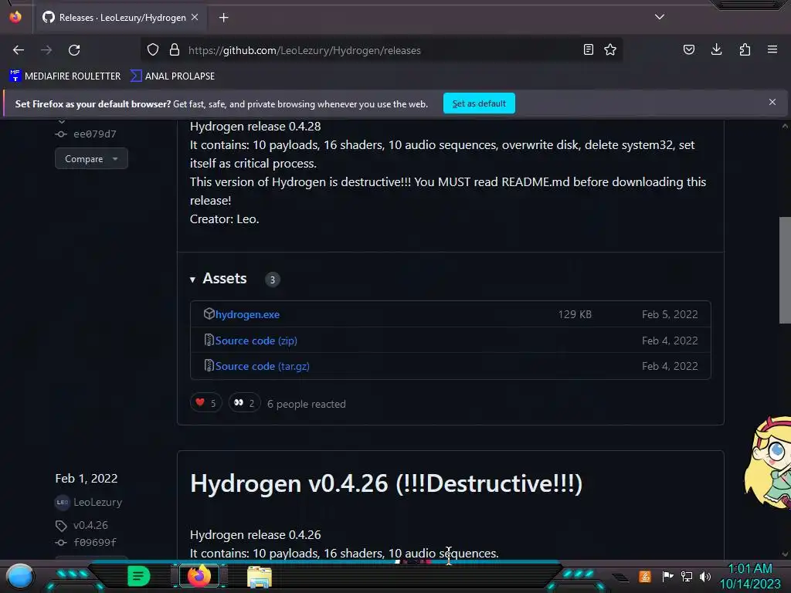Open File Explorer from the taskbar
Image resolution: width=791 pixels, height=593 pixels.
[x=260, y=576]
